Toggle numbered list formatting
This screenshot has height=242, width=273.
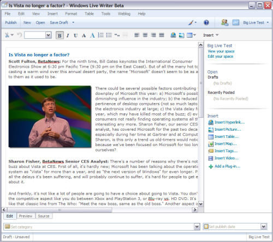100,35
